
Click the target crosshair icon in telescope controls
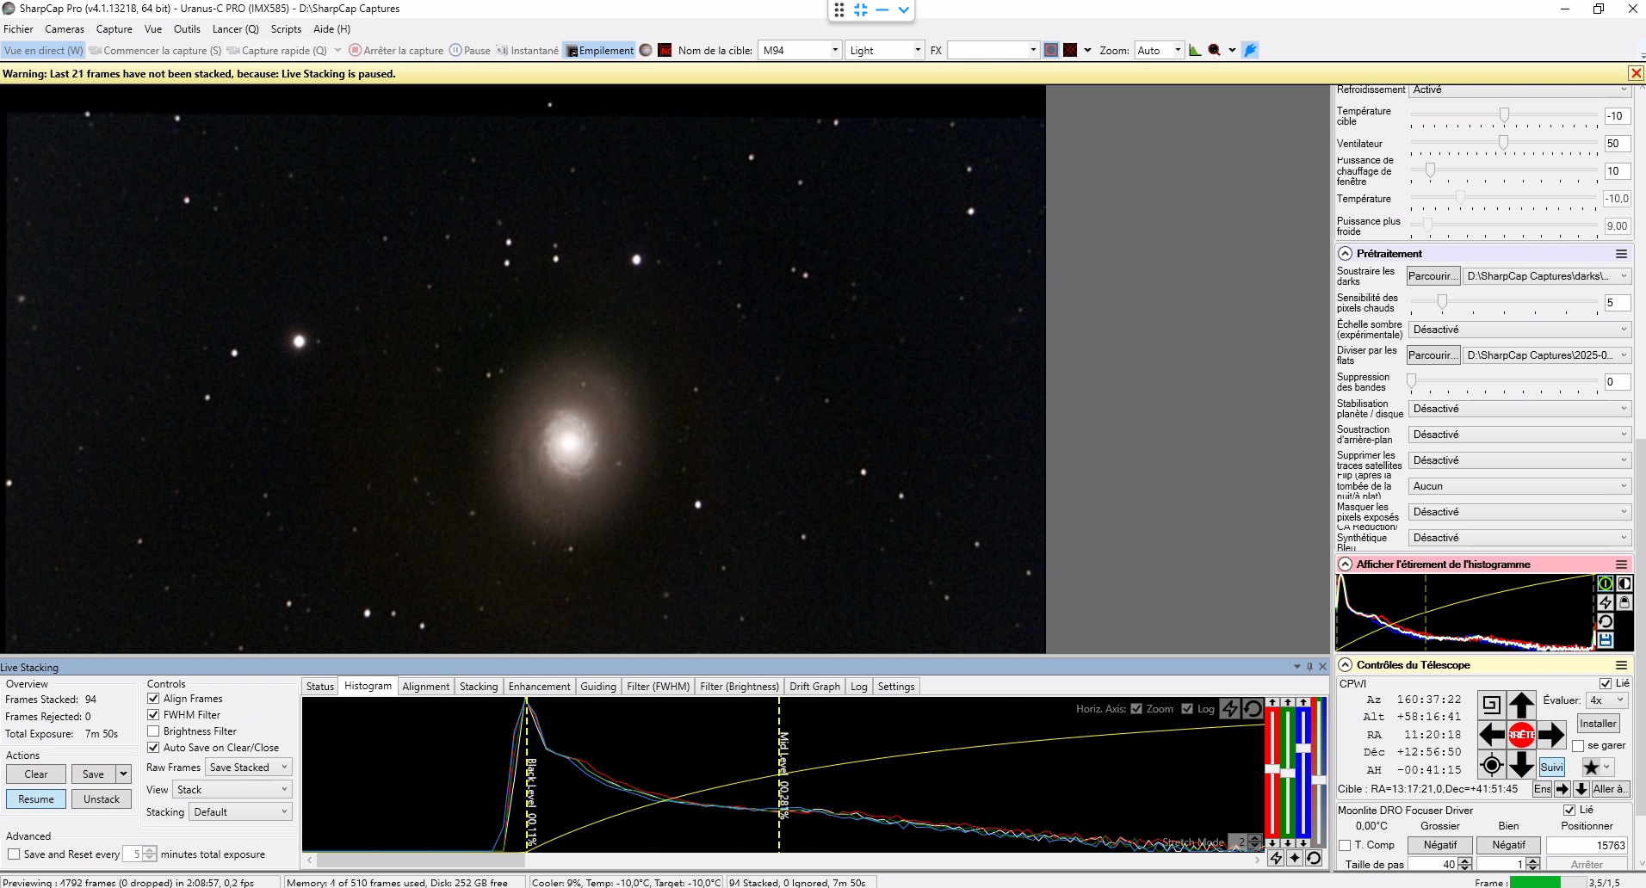coord(1492,765)
